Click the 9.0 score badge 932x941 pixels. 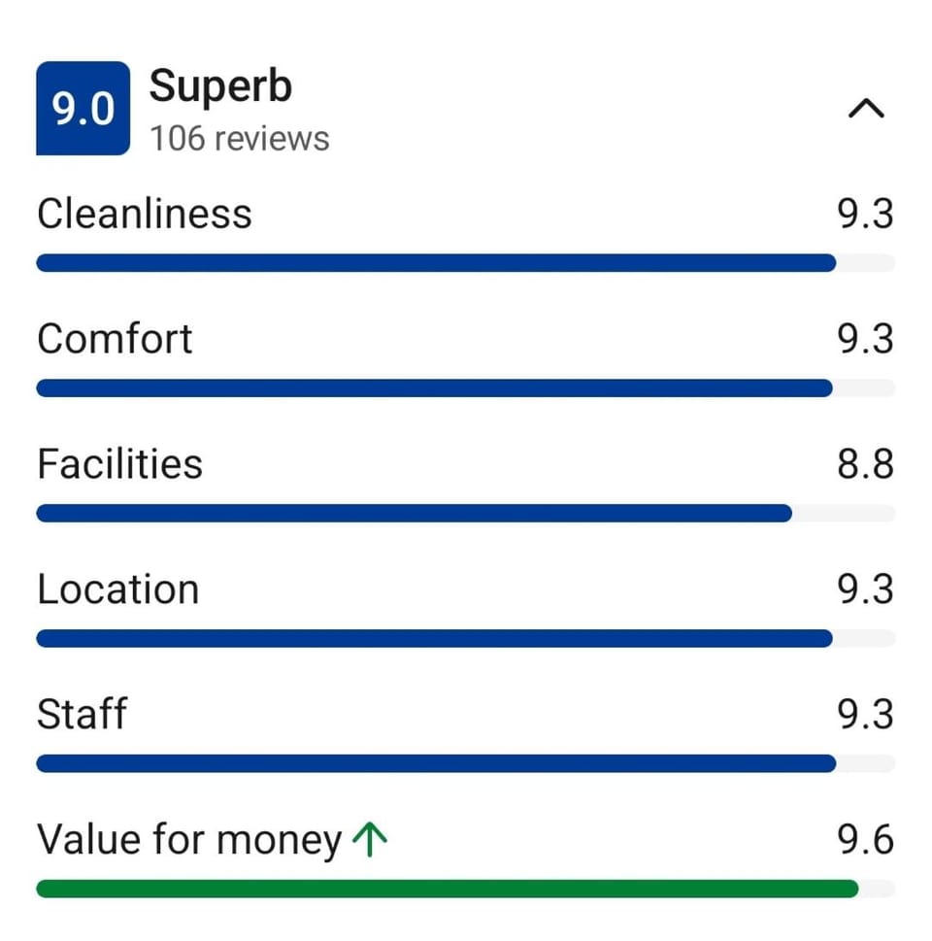83,108
